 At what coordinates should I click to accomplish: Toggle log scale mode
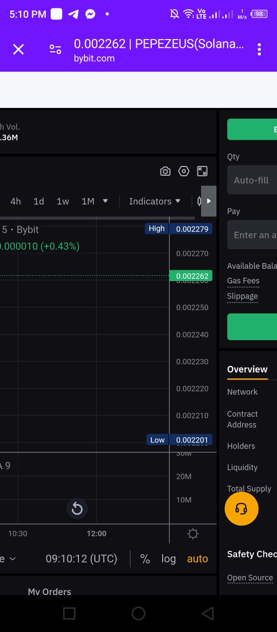click(x=169, y=559)
